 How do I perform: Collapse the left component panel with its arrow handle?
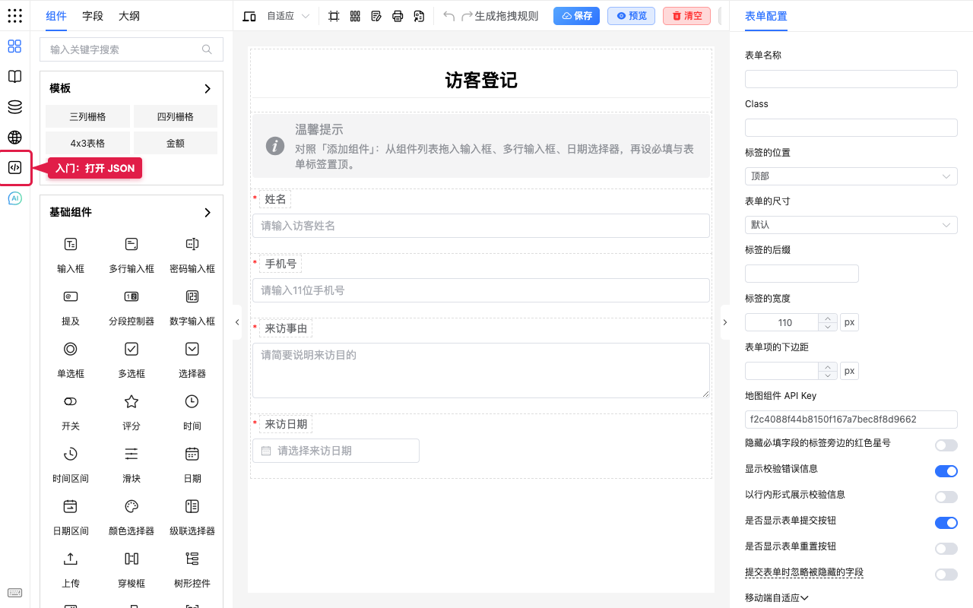click(x=237, y=322)
